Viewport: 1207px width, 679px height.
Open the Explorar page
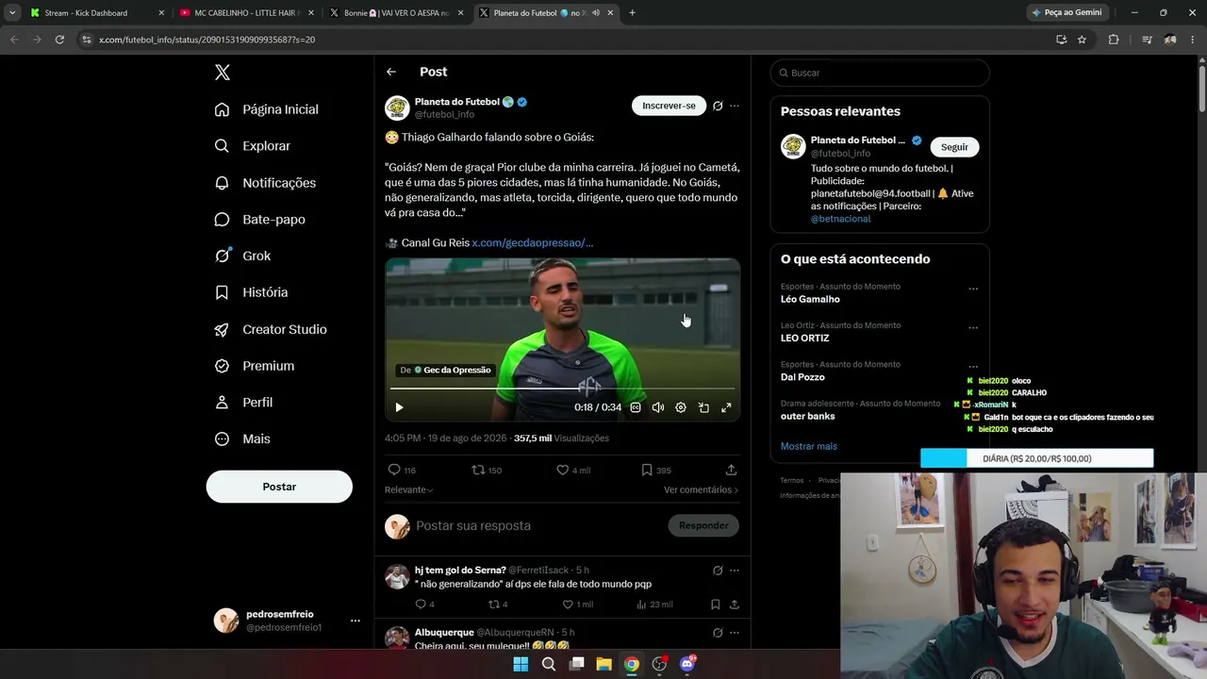(253, 146)
